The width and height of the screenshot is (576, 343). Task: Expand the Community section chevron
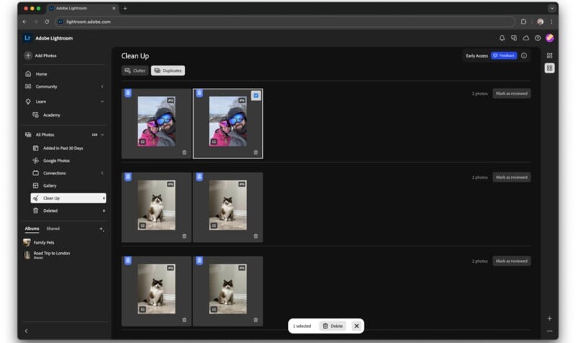[x=102, y=86]
